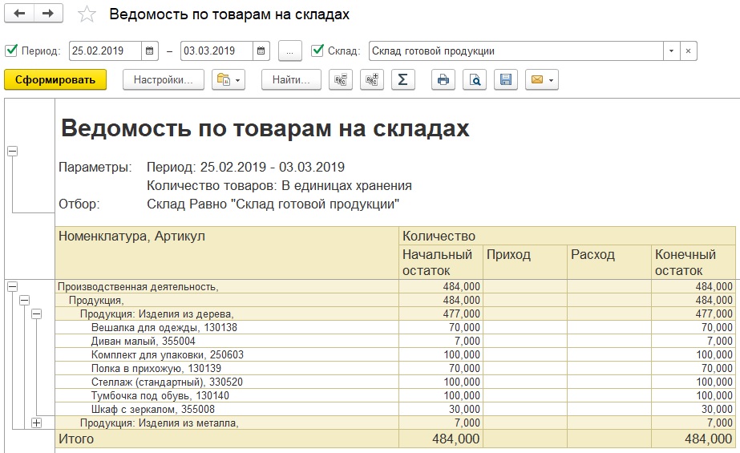The image size is (740, 453).
Task: Click the Итого row label
Action: point(76,439)
